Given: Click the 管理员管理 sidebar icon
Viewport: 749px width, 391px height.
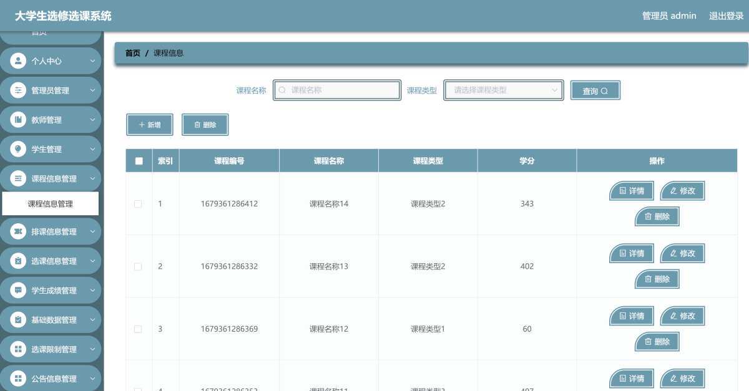Looking at the screenshot, I should [x=18, y=90].
